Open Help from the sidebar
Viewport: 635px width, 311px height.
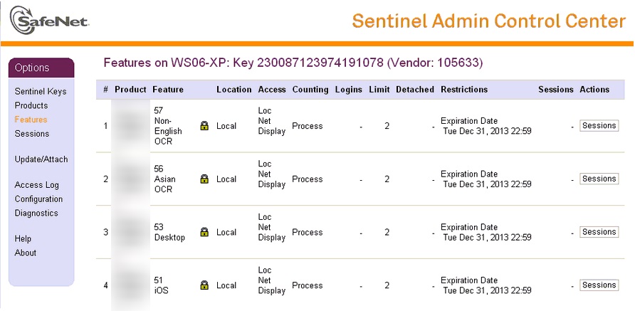point(23,239)
